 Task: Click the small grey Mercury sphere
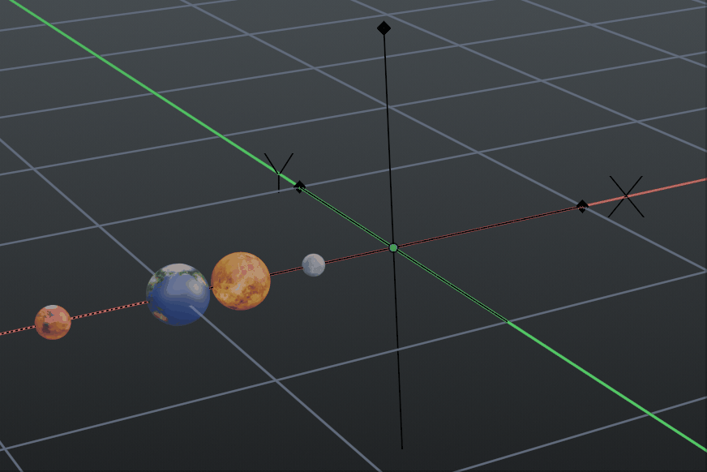tap(314, 266)
